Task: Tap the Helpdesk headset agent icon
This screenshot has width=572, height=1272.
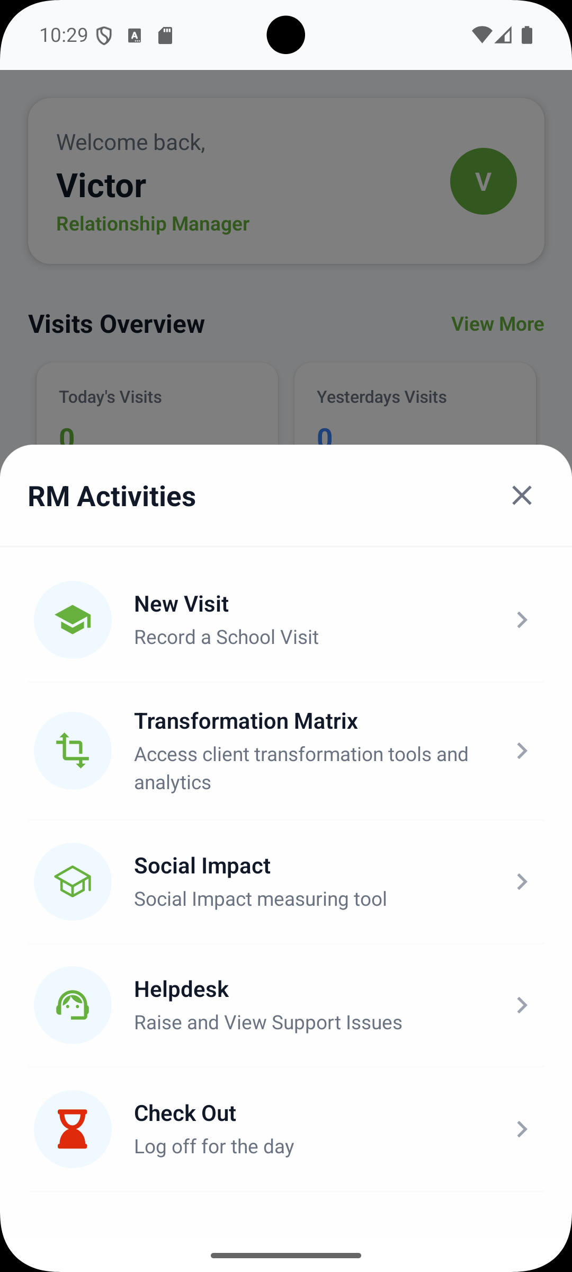Action: (x=73, y=1005)
